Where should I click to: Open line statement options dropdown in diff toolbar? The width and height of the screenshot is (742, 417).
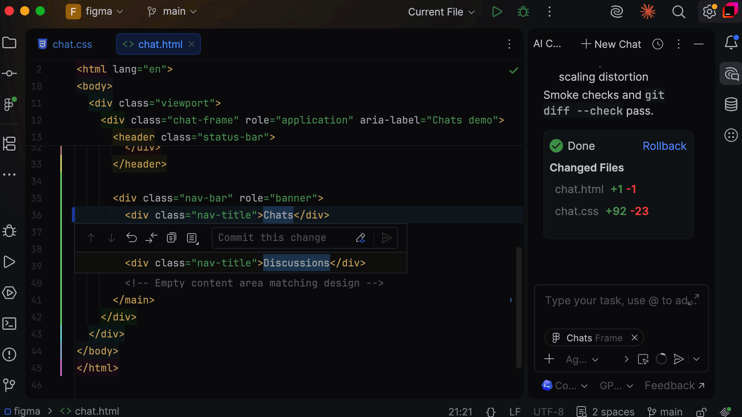coord(192,238)
